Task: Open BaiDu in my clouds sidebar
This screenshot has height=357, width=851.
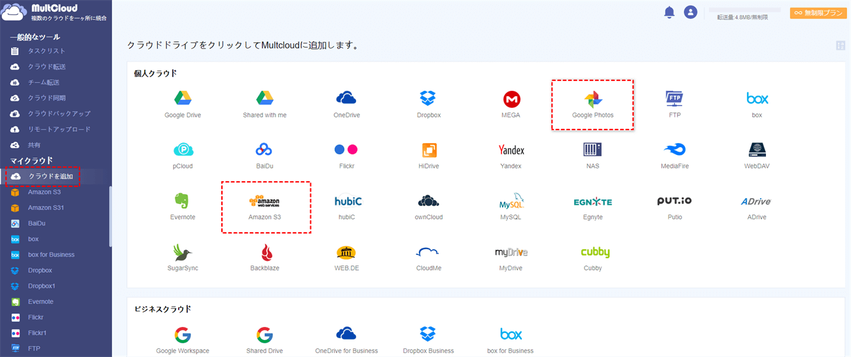Action: pyautogui.click(x=37, y=224)
